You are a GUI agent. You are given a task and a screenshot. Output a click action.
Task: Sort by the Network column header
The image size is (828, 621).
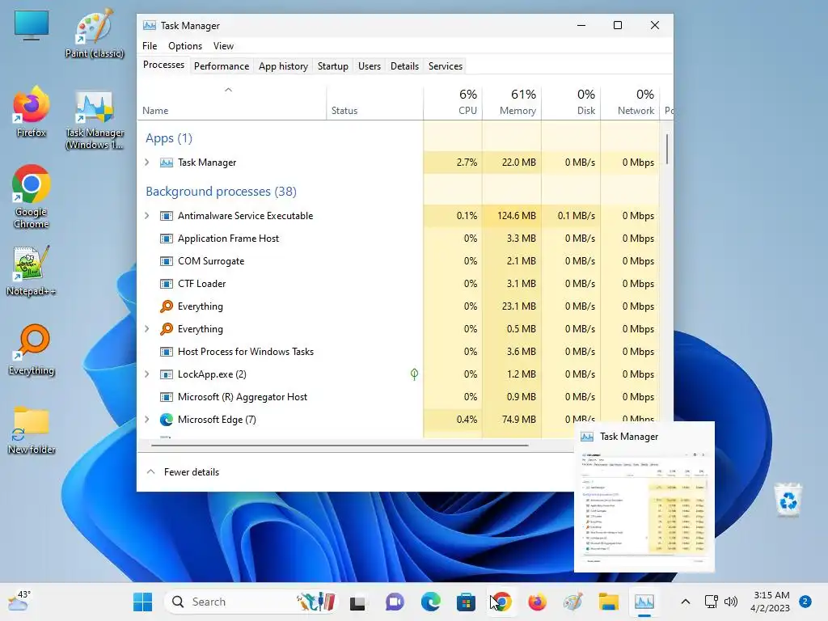click(x=631, y=103)
